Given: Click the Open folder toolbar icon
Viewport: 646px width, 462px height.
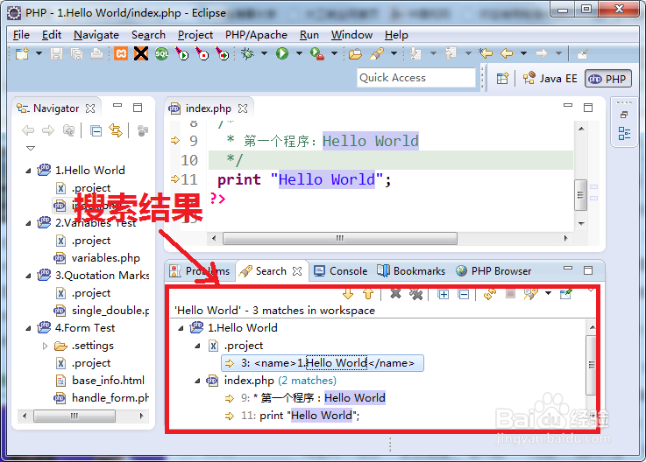Looking at the screenshot, I should (355, 54).
